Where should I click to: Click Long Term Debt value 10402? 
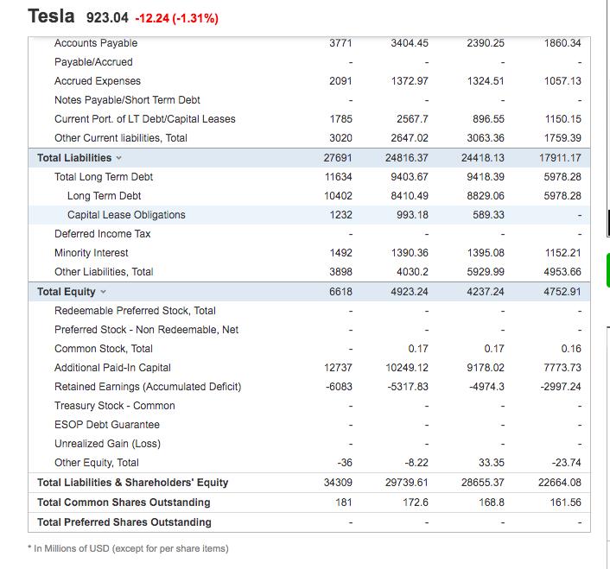[x=338, y=196]
